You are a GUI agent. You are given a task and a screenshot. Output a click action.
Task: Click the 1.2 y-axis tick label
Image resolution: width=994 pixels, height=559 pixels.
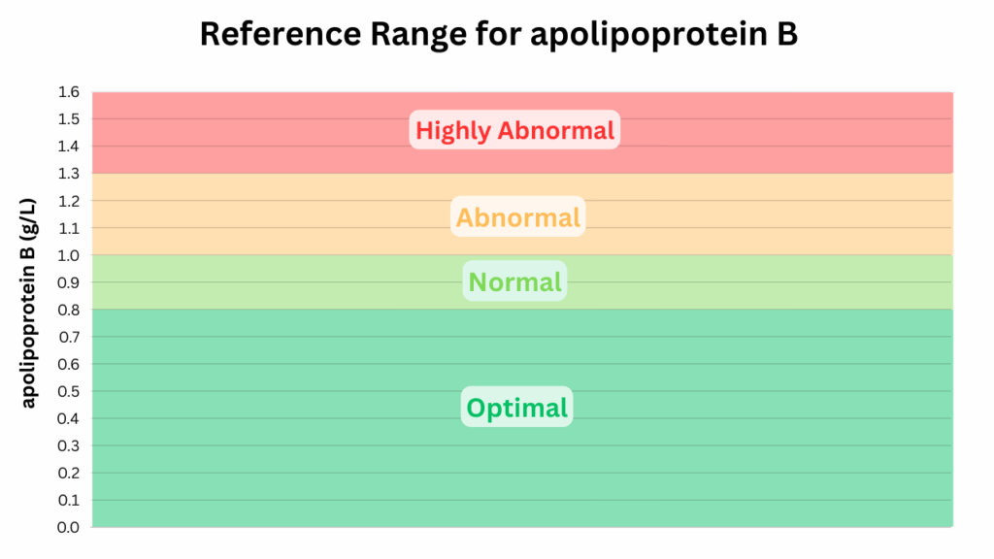coord(68,201)
